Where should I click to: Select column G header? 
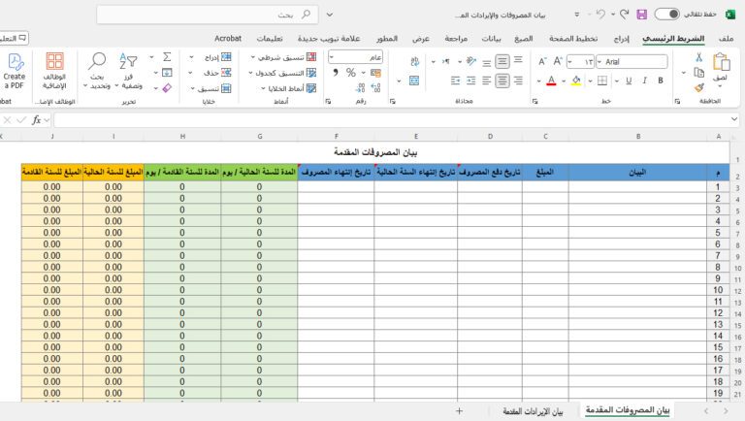(259, 137)
